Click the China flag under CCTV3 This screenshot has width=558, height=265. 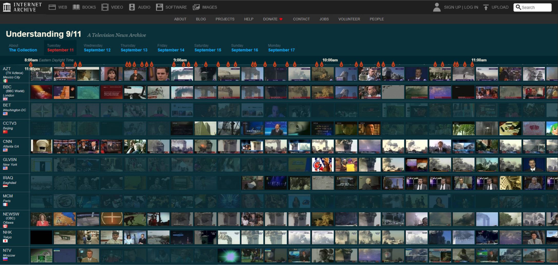5,132
